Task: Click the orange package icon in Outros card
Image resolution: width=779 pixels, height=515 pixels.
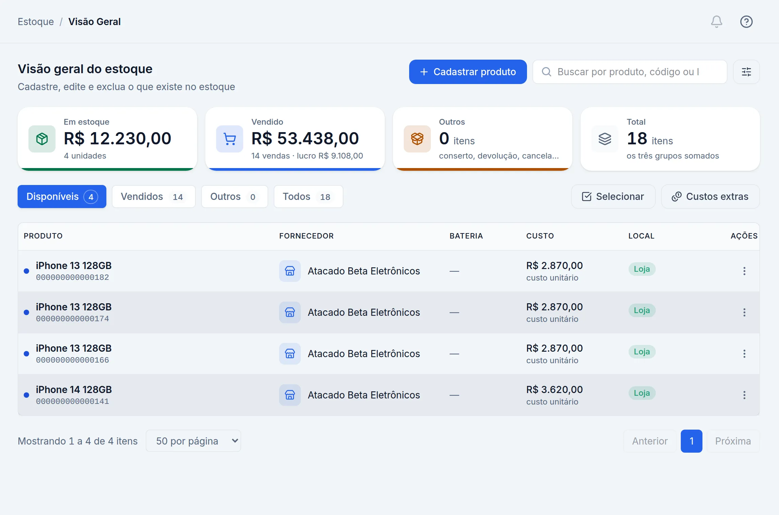Action: [x=417, y=139]
